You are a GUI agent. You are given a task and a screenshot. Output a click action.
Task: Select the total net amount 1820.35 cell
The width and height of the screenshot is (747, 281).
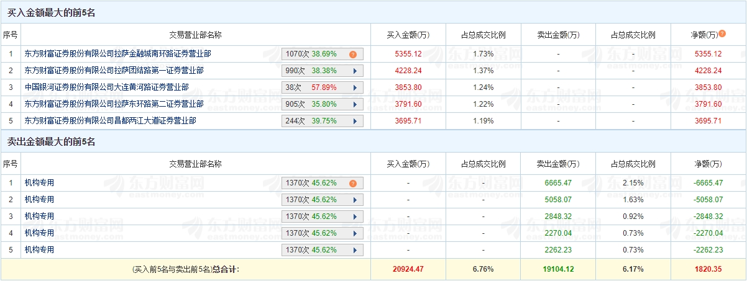coord(708,270)
